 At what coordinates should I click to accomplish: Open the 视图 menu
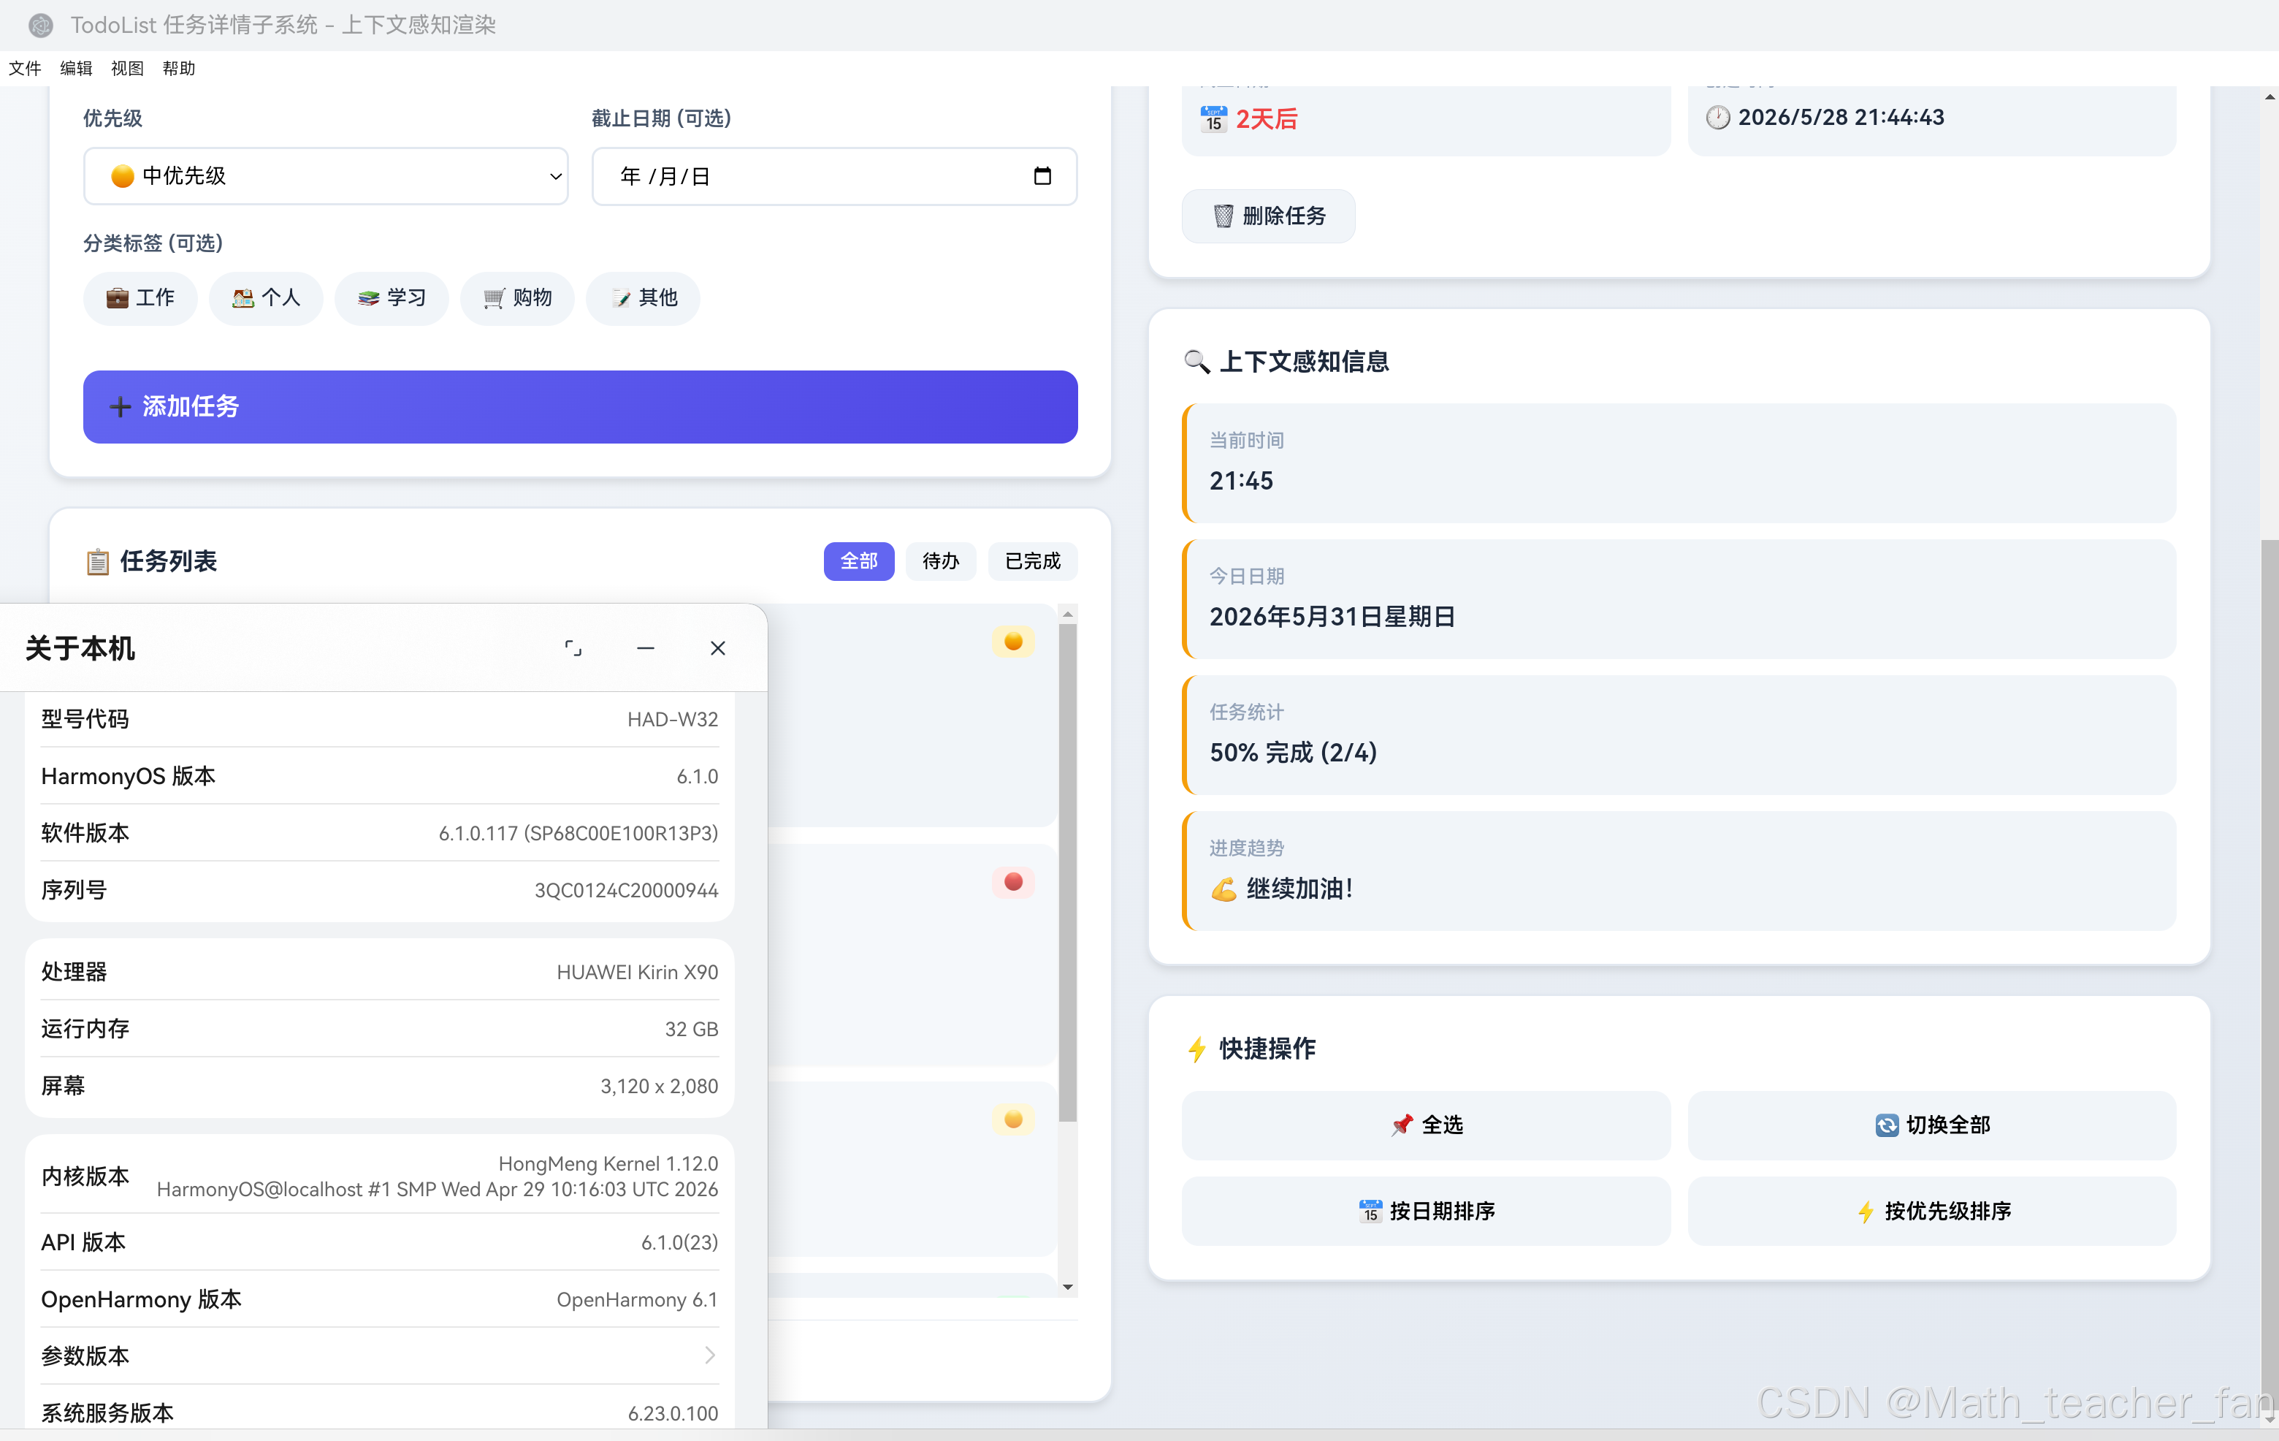coord(127,68)
